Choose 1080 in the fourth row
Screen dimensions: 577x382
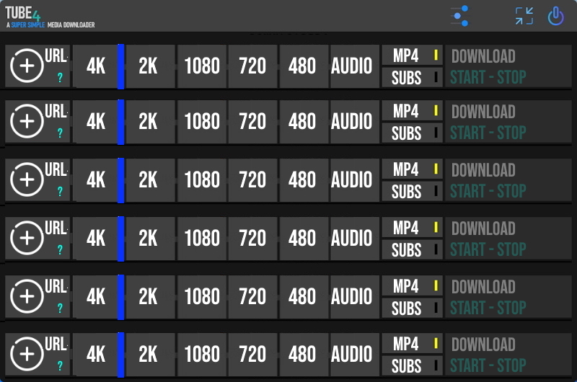coord(202,239)
